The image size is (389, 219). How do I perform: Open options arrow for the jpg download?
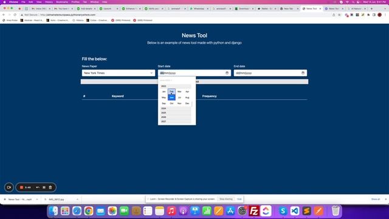pyautogui.click(x=77, y=200)
